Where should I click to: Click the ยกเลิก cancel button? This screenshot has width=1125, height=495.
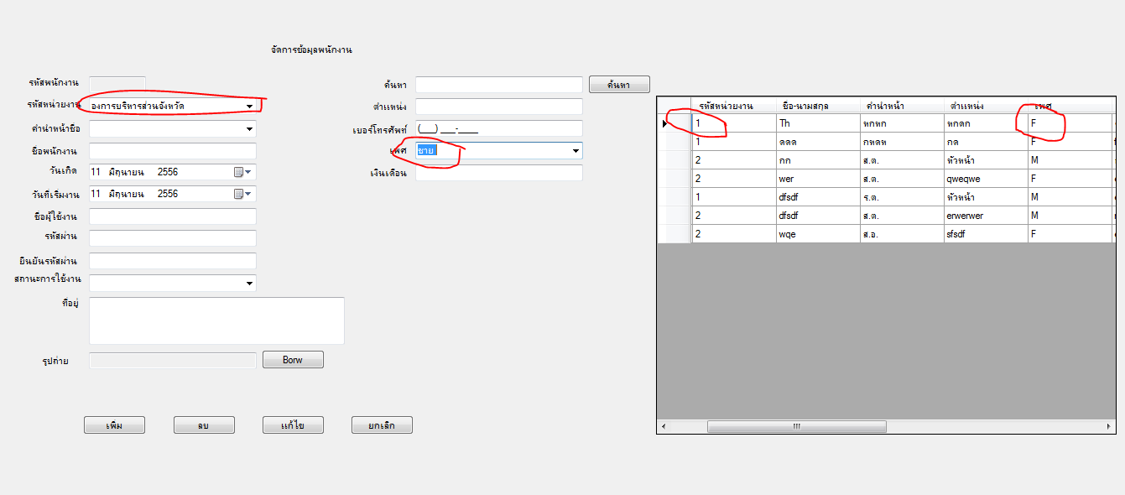[382, 425]
